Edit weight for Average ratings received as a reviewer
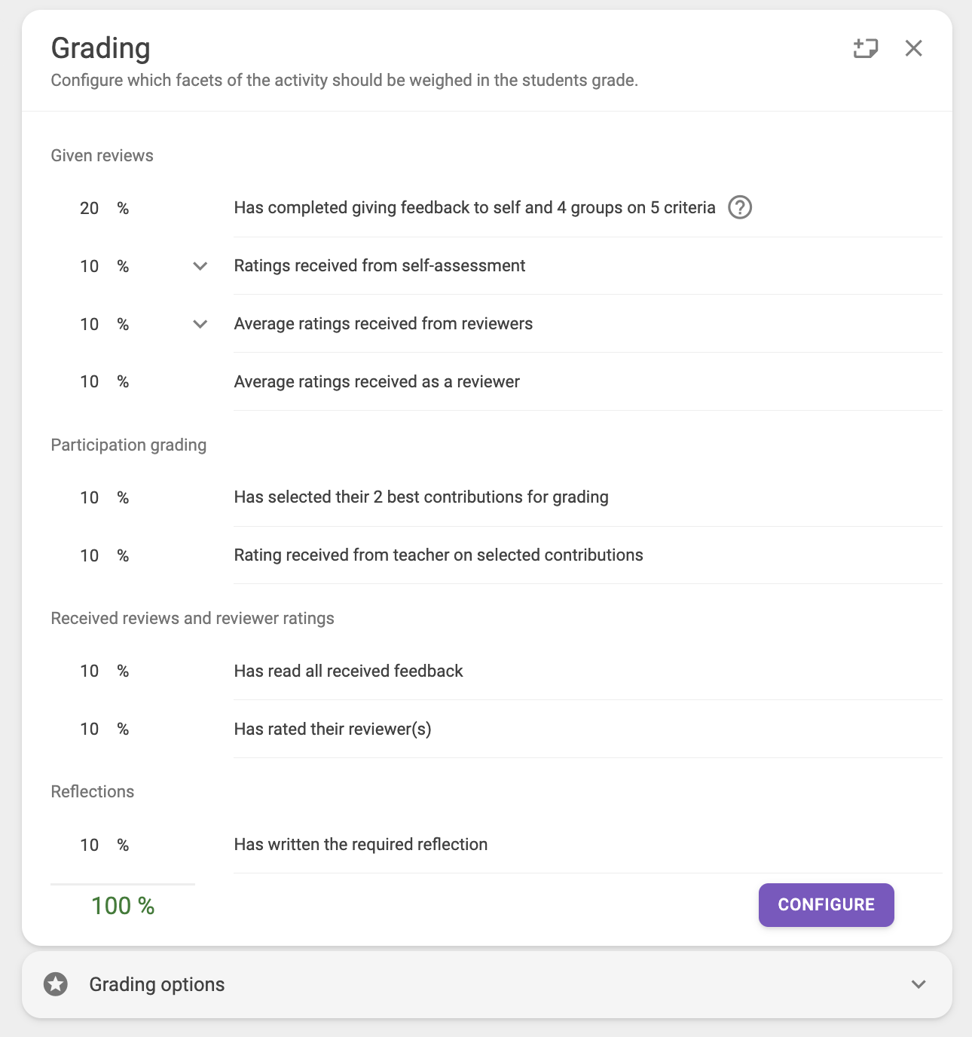Viewport: 972px width, 1037px height. pyautogui.click(x=90, y=382)
